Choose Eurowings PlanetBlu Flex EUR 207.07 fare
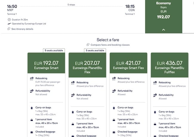Viewport: 194px width, 137px height. [87, 65]
